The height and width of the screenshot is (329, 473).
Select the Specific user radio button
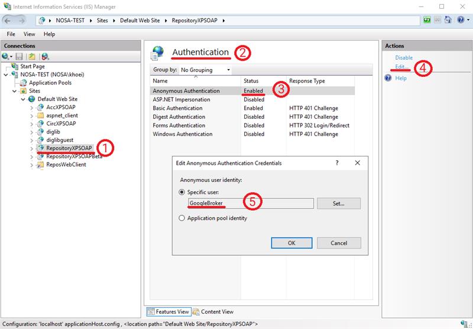click(182, 192)
